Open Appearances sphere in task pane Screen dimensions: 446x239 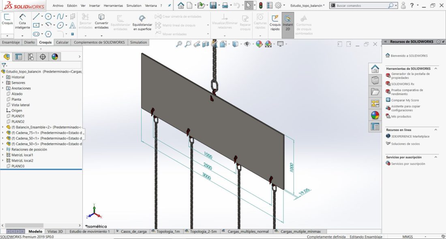point(375,115)
